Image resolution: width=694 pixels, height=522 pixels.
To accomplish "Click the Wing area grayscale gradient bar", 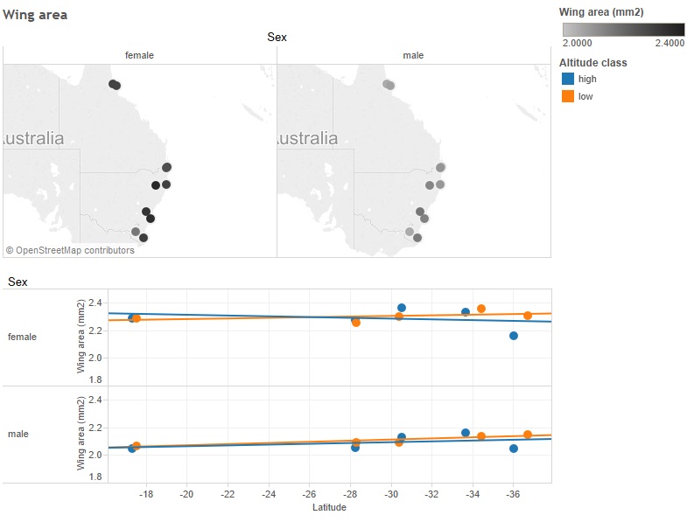I will pos(621,29).
